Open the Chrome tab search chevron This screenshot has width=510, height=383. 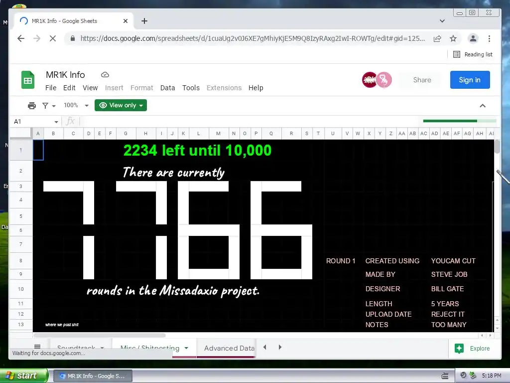point(442,21)
